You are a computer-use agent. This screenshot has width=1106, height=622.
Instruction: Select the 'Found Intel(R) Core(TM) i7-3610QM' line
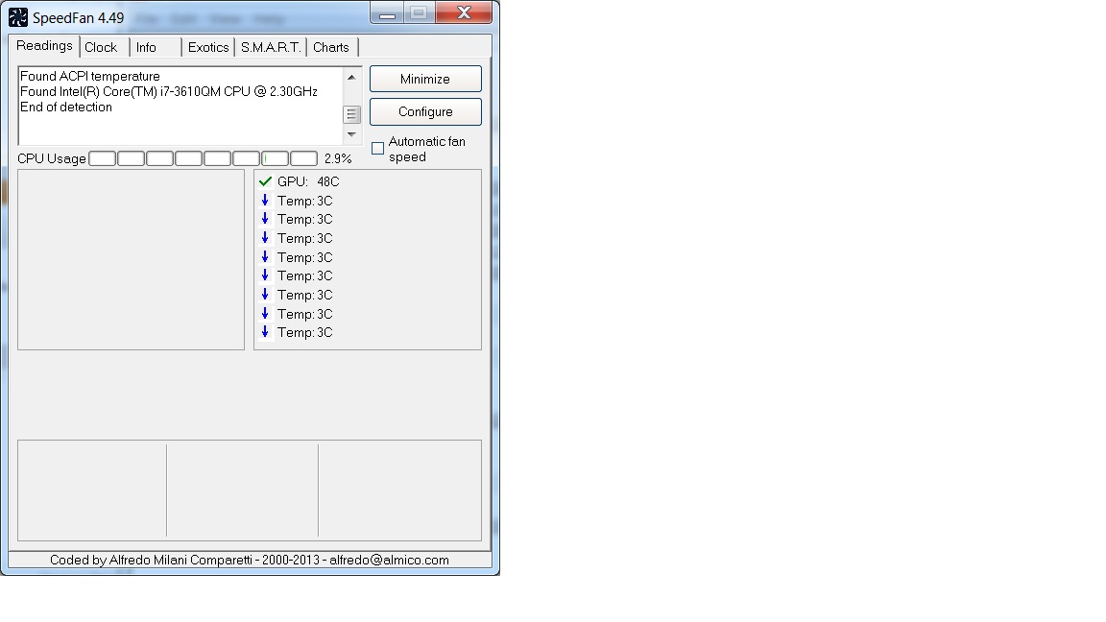pyautogui.click(x=169, y=92)
